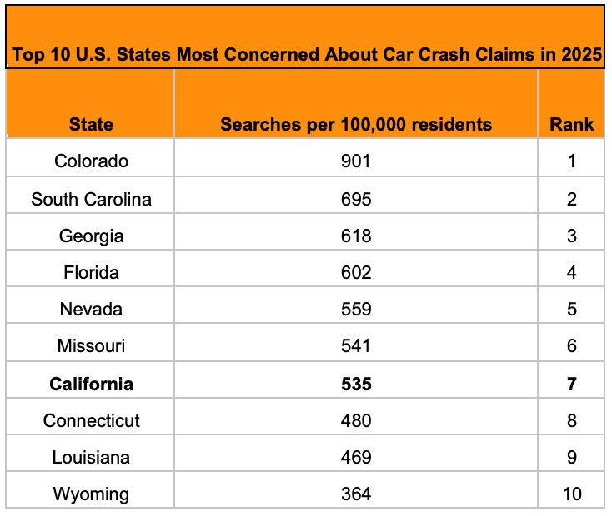Click the Louisiana state cell
Image resolution: width=612 pixels, height=516 pixels.
click(91, 457)
